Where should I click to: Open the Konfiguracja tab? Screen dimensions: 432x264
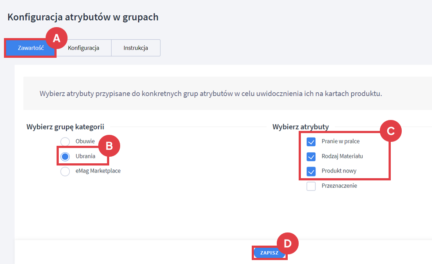pos(83,48)
